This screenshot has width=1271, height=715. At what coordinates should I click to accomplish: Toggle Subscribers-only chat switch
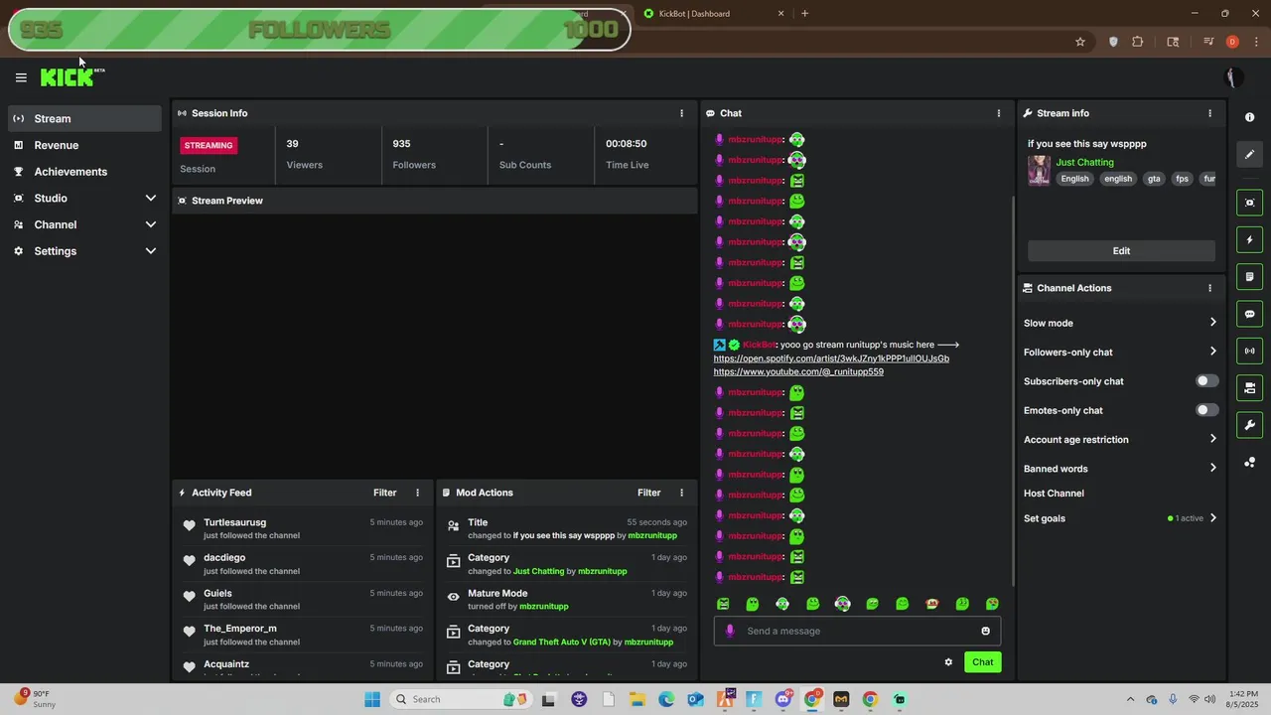pos(1206,381)
